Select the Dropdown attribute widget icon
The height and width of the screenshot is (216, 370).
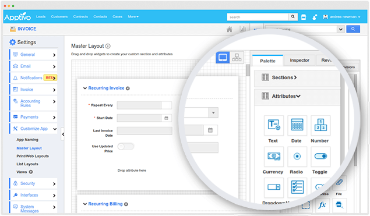coord(274,187)
